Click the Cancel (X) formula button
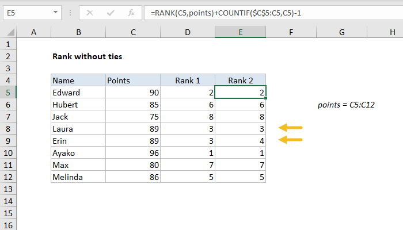This screenshot has width=403, height=230. [90, 13]
